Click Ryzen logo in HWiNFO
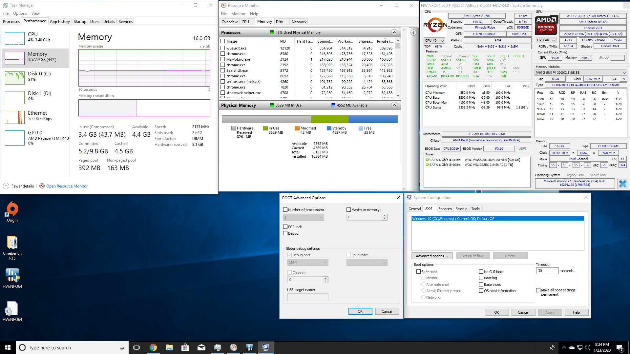Screen dimensions: 630x354 click(435, 25)
